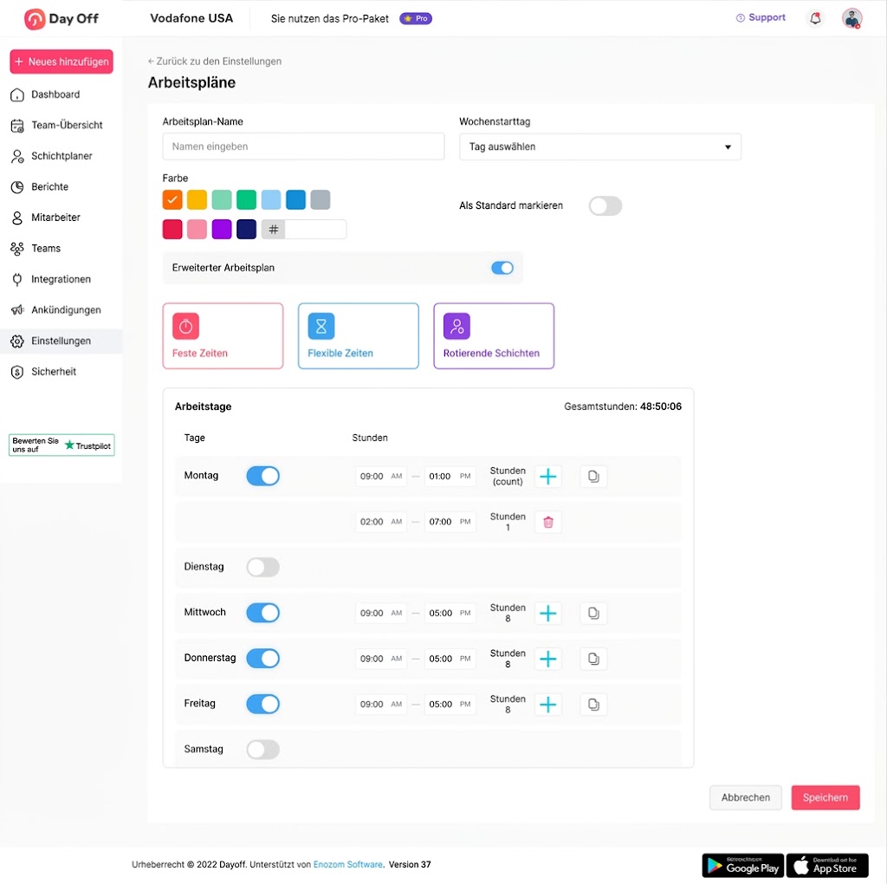Open Montag 01:00 PM end time
Screen dimensions: 887x884
tap(450, 477)
